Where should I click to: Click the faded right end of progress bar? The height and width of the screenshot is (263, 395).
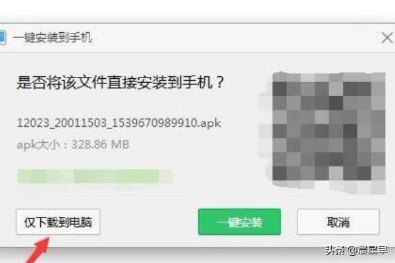click(x=167, y=176)
